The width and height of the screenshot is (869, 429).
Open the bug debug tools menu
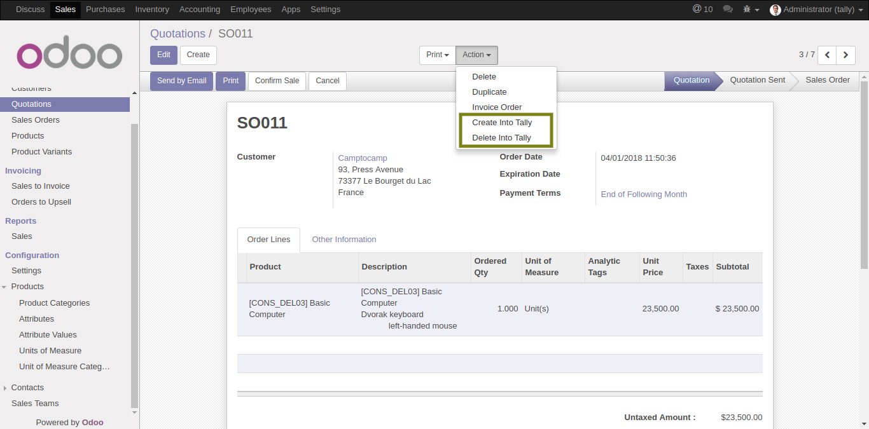click(751, 10)
